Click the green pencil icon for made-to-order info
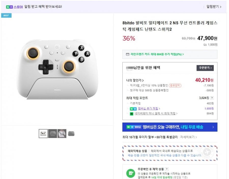 (x=131, y=173)
